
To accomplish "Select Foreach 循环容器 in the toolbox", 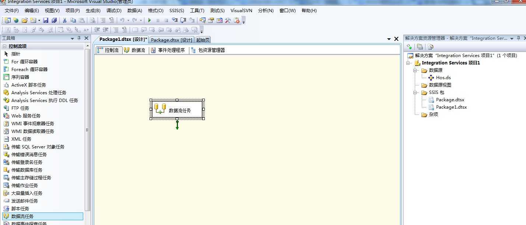I will tap(42, 69).
